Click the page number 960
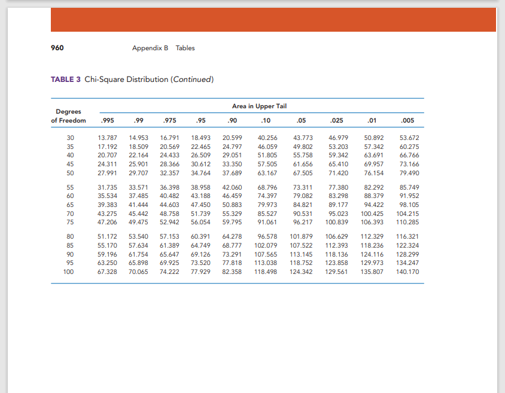This screenshot has width=505, height=393. click(57, 48)
